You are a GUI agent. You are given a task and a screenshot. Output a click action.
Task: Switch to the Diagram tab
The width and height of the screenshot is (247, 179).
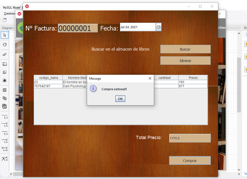(7, 28)
